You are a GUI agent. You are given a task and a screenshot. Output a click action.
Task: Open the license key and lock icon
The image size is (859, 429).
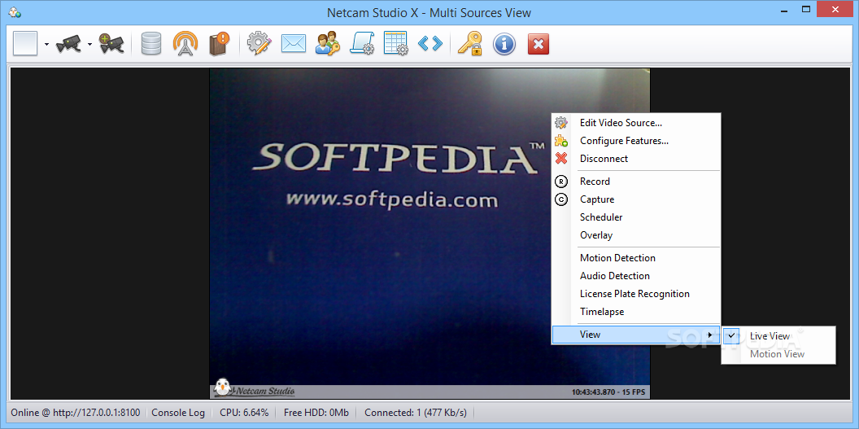[470, 43]
